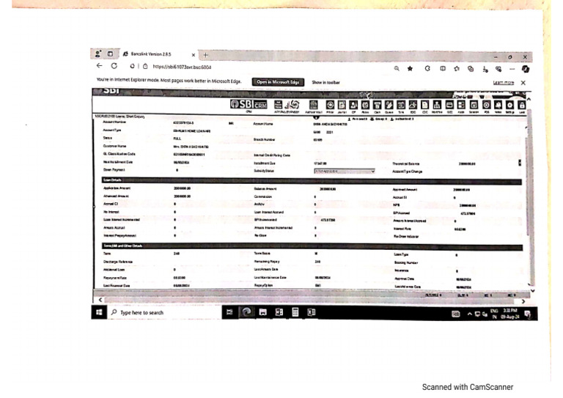
Task: Open the Printer toolbar icon
Action: (330, 105)
